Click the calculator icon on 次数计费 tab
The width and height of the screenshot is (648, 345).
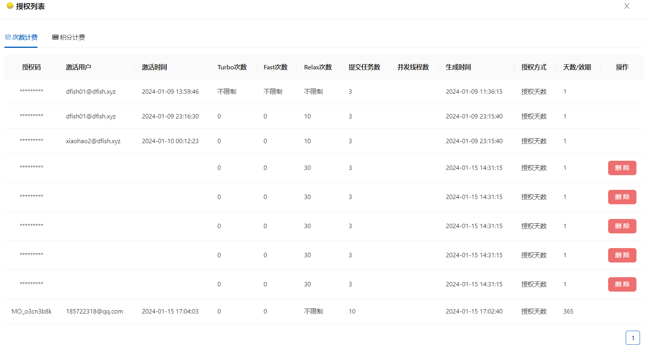(8, 37)
